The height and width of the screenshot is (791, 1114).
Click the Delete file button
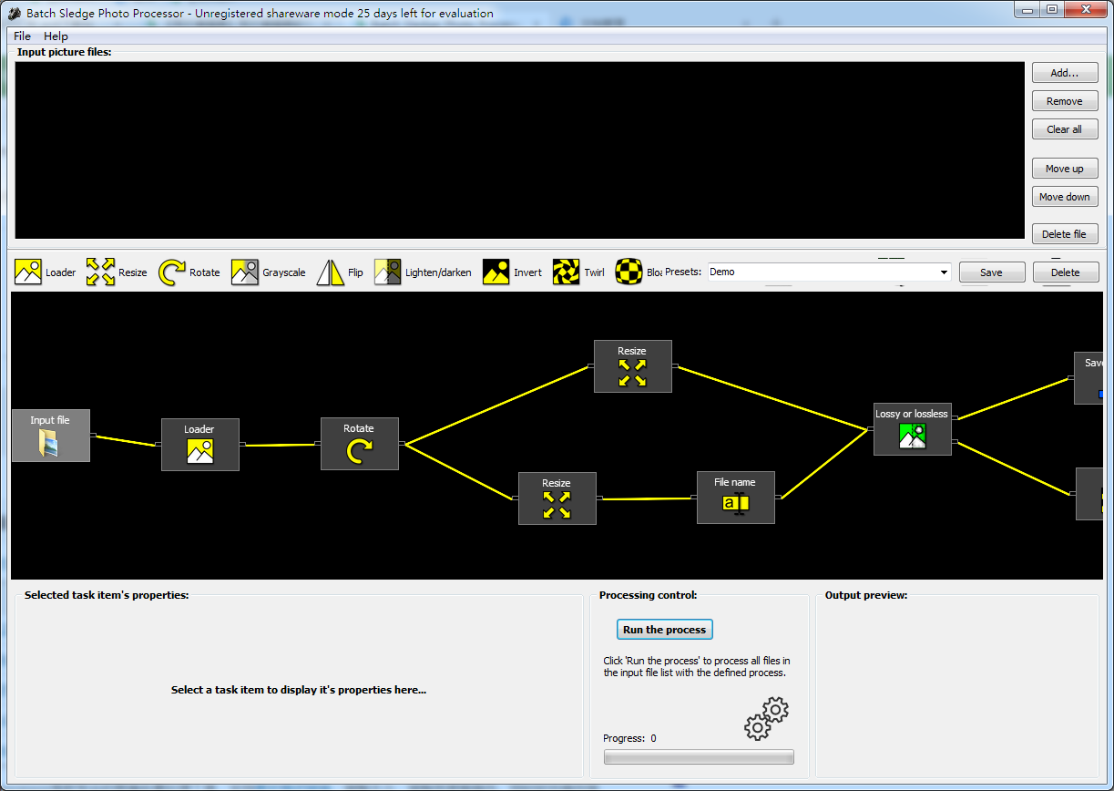pyautogui.click(x=1065, y=234)
